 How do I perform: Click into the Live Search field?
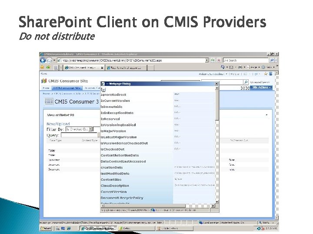(246, 60)
